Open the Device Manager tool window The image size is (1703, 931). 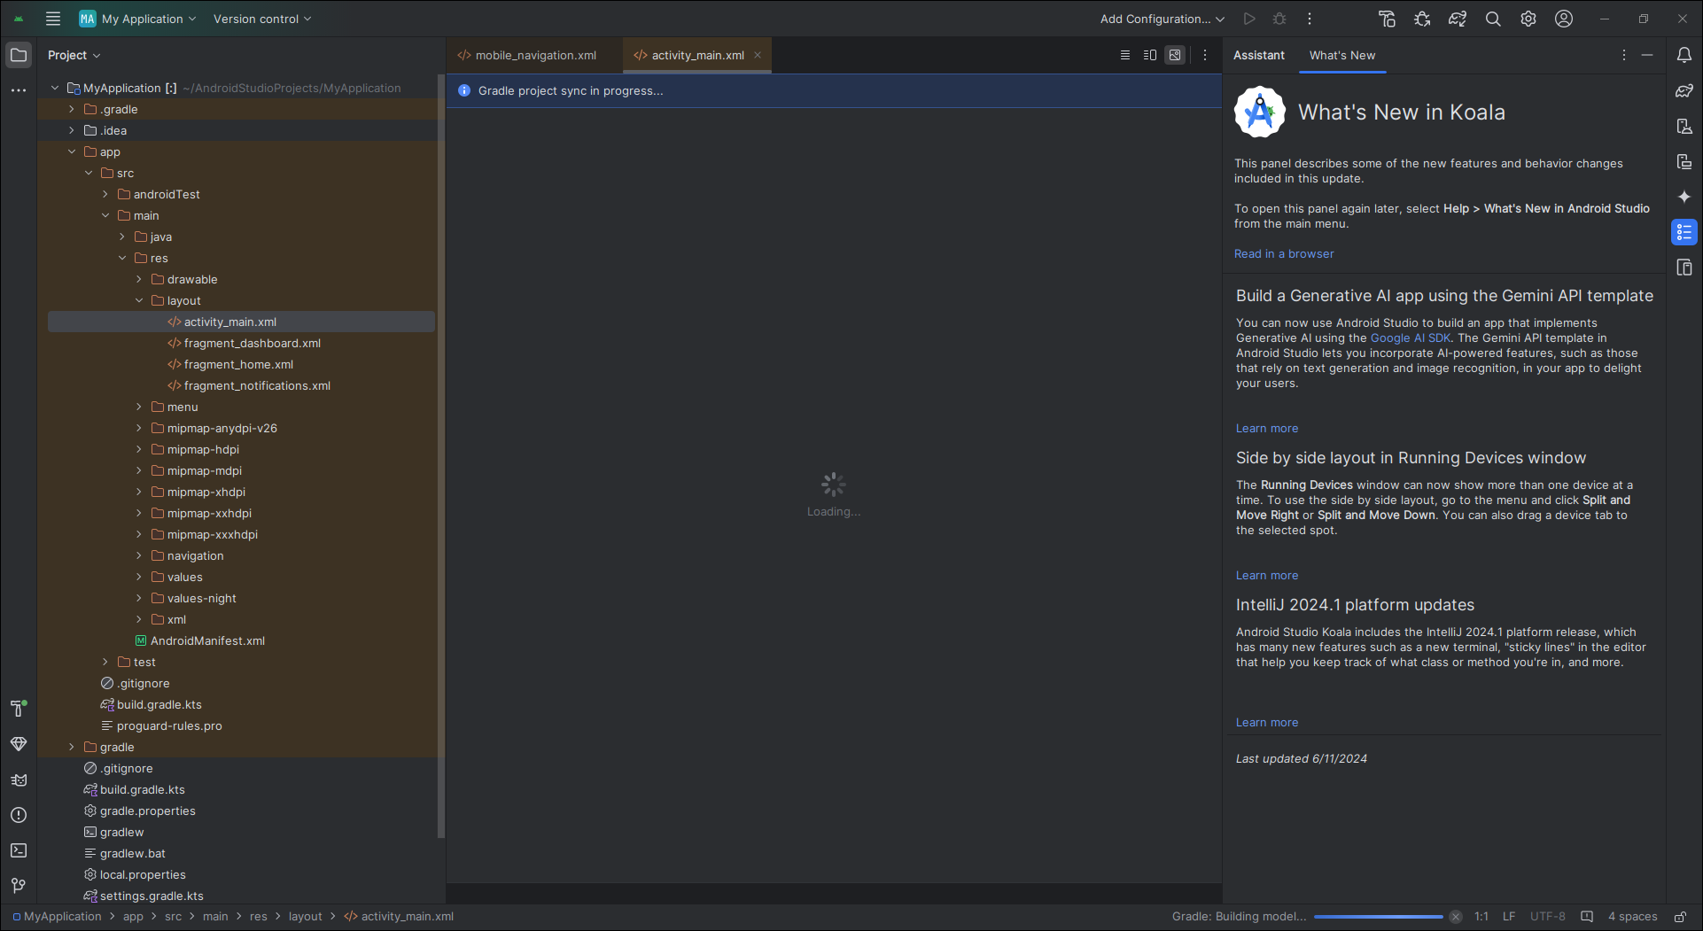click(x=1684, y=126)
